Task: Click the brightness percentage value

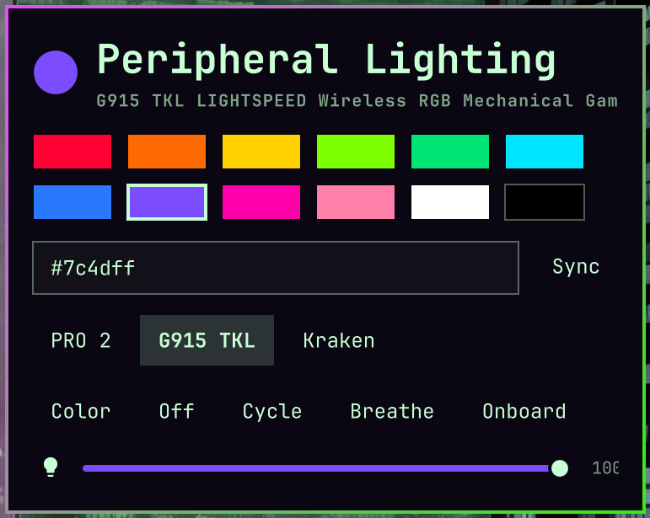Action: tap(605, 468)
